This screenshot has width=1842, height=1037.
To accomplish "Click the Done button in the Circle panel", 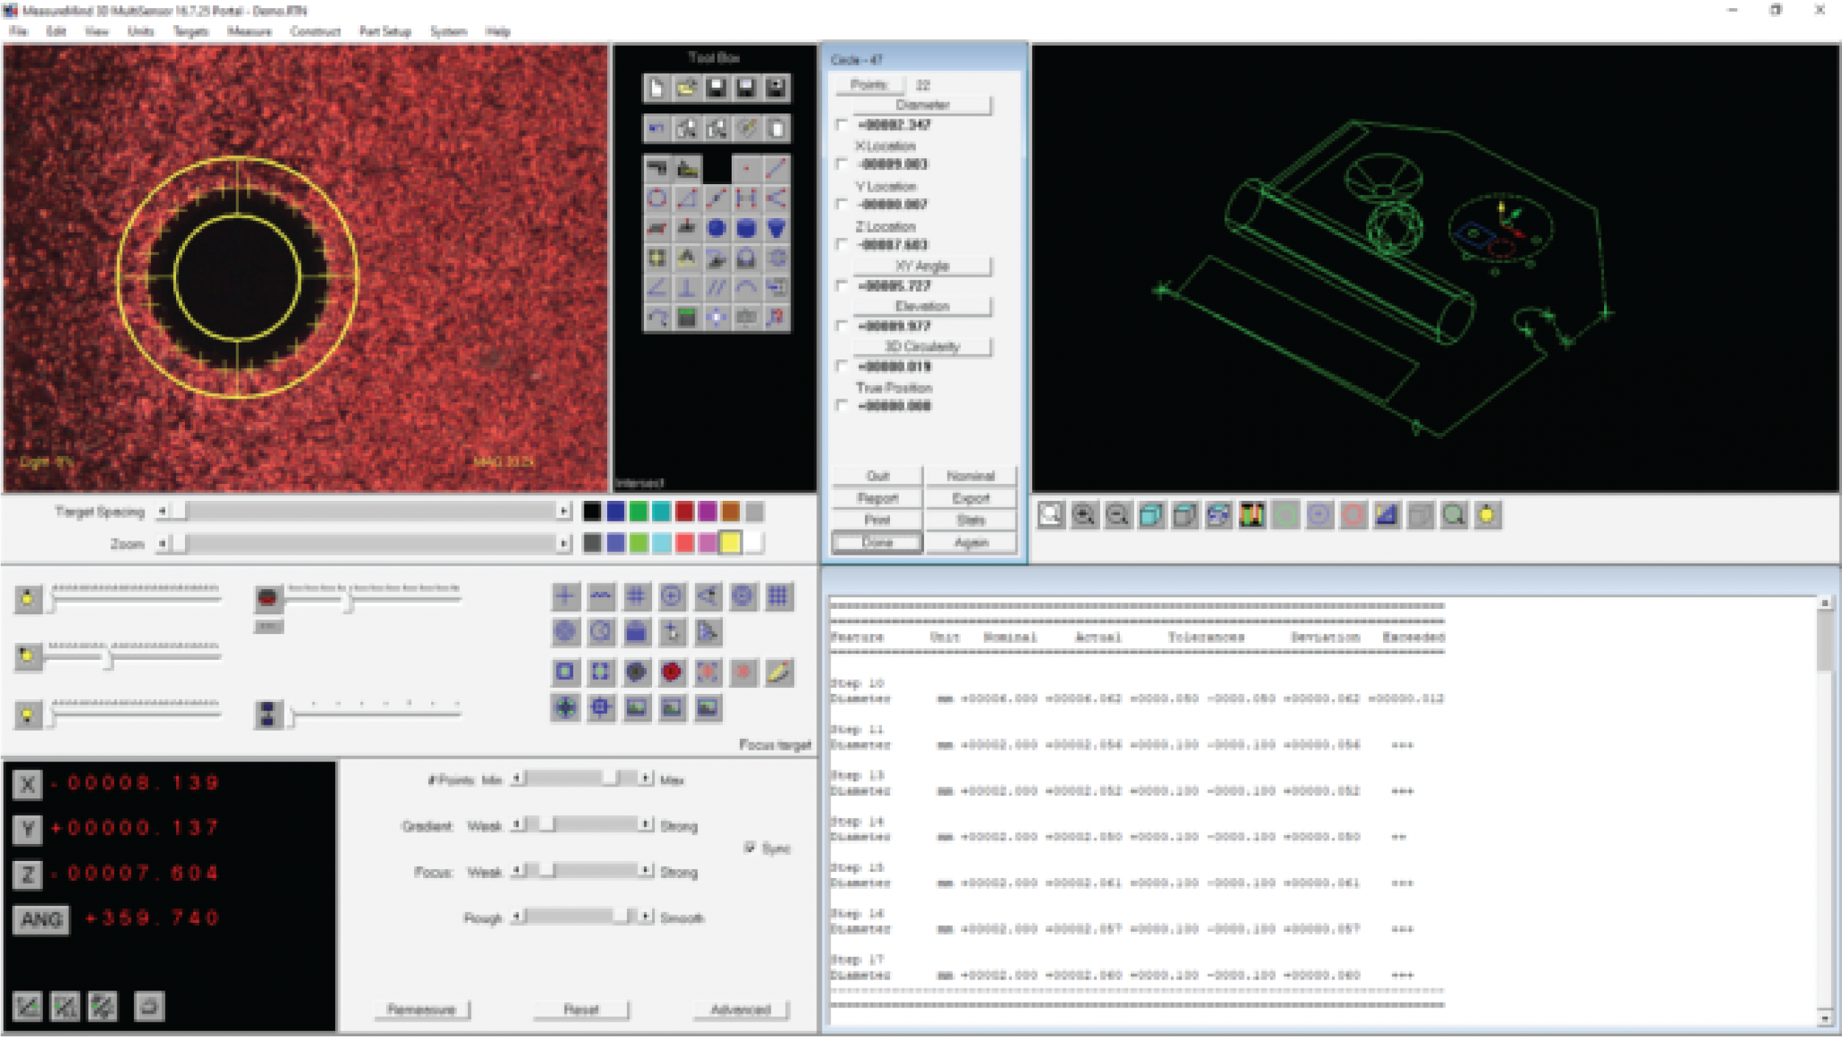I will click(x=879, y=543).
